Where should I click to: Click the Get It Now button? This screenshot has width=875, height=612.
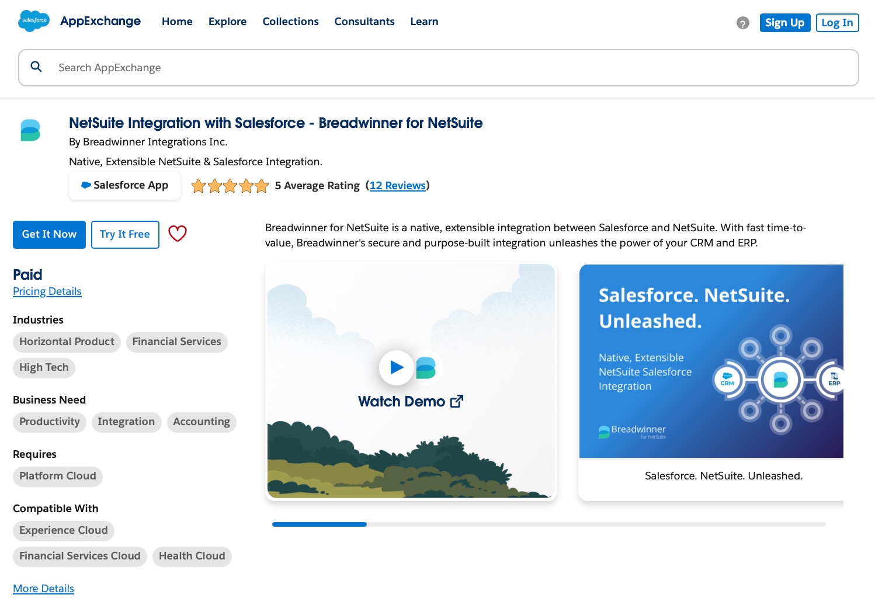point(49,234)
